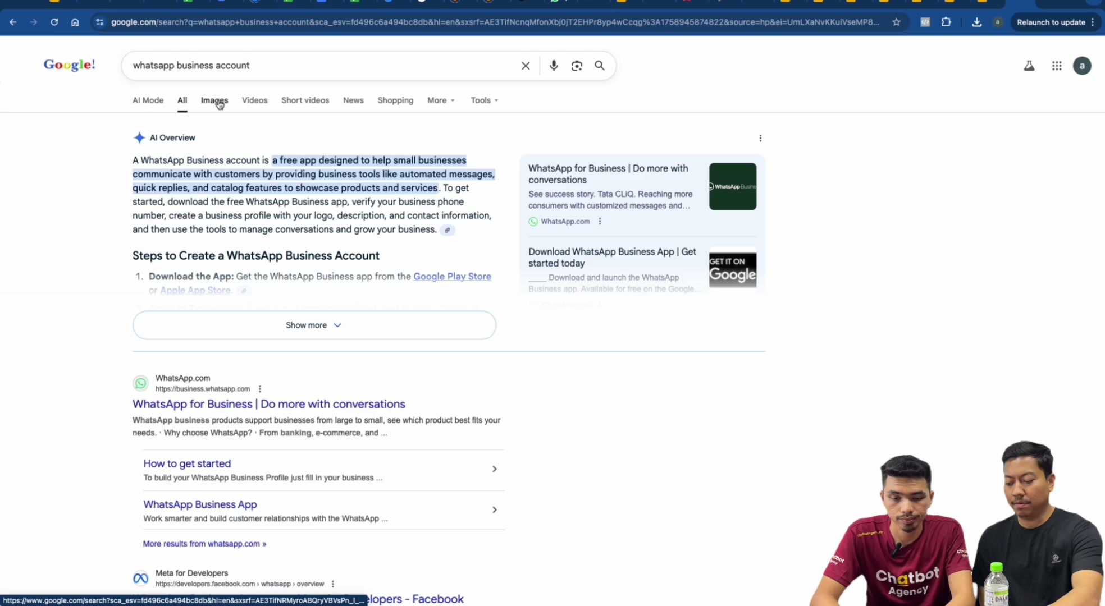Open site info icon in address bar

point(99,22)
